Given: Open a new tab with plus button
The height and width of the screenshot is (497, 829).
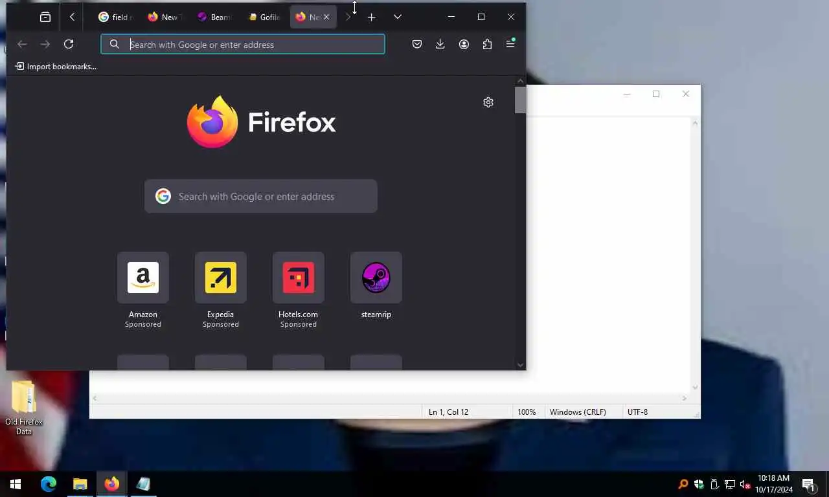Looking at the screenshot, I should pos(371,17).
